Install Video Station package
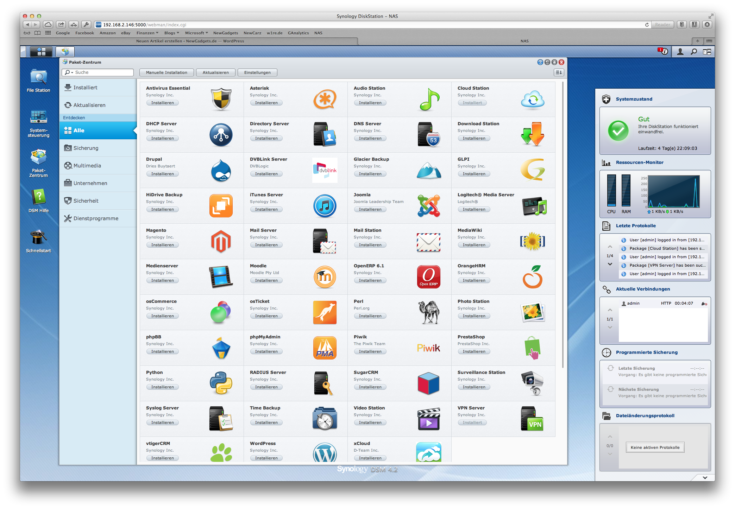Viewport: 735px width, 509px height. pos(370,422)
